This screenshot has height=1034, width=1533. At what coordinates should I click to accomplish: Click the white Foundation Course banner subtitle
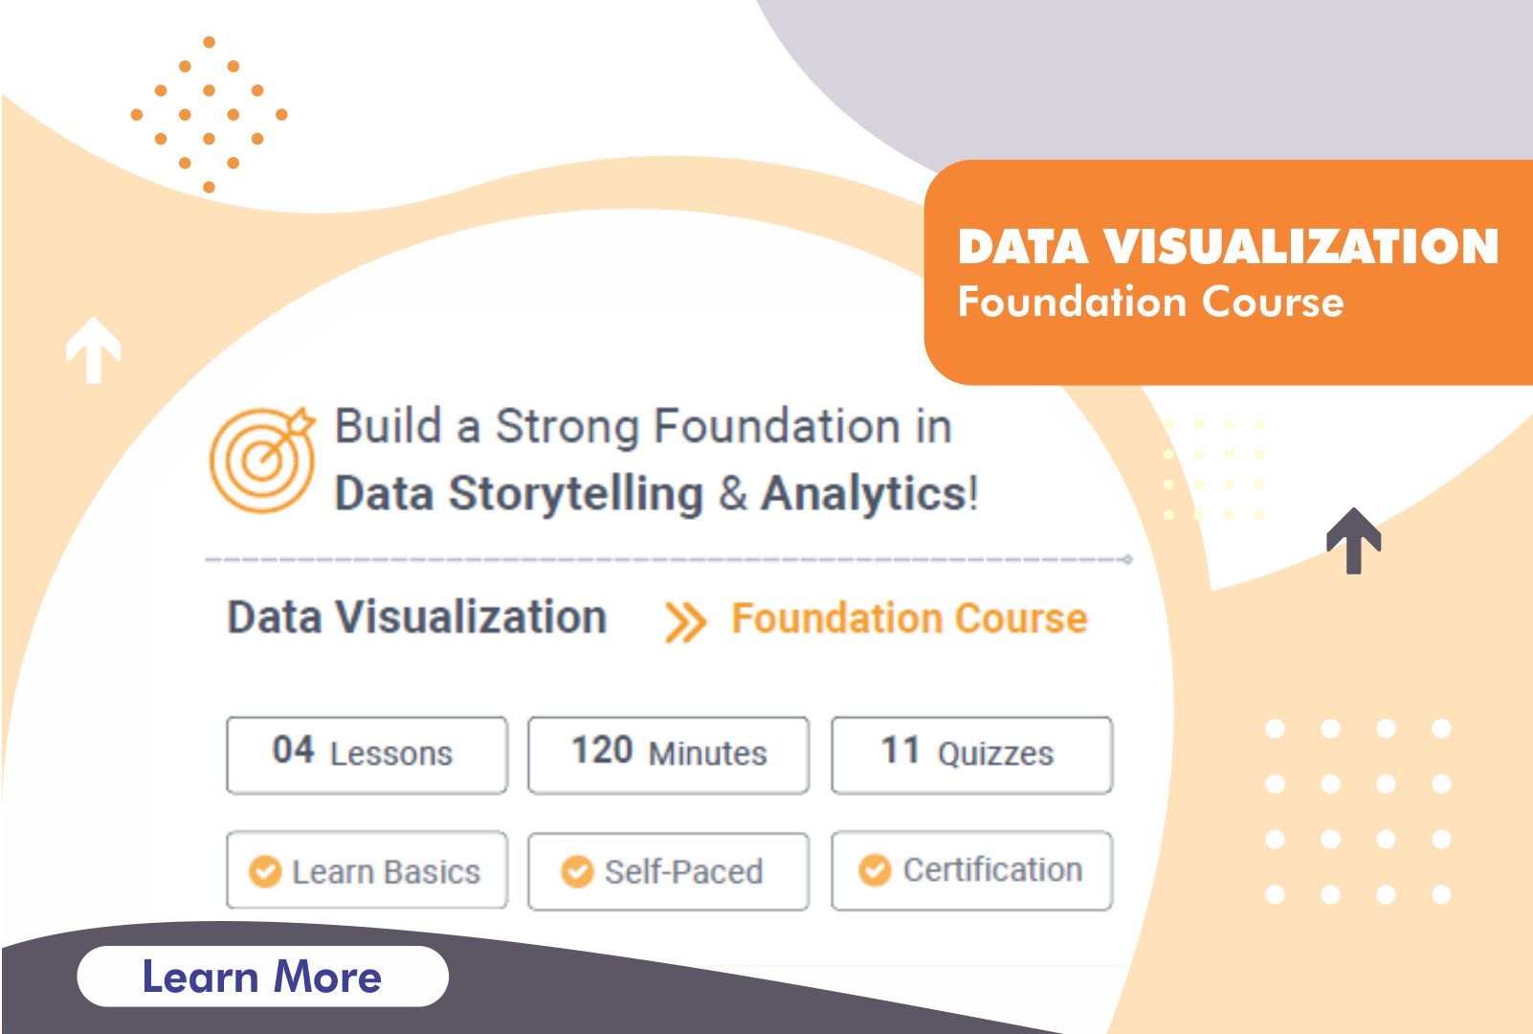[x=1150, y=302]
